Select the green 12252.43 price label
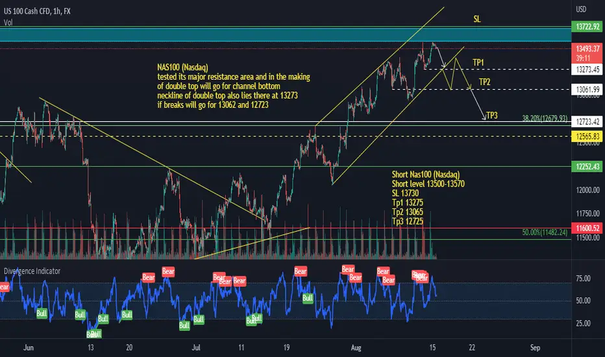 point(587,167)
